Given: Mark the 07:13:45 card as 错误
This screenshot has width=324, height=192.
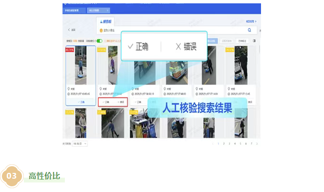Looking at the screenshot, I should click(250, 102).
